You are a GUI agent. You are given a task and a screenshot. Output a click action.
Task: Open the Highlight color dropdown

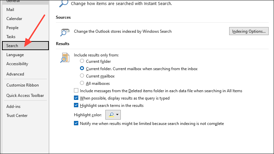tap(113, 115)
